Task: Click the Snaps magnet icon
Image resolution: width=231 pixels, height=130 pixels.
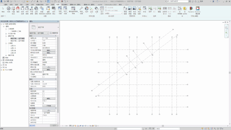Action: (18, 10)
